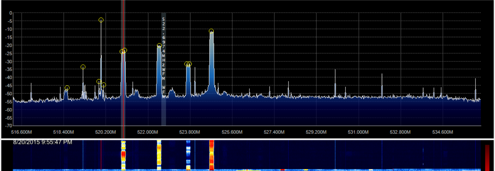Click the lowest peak marker near 518.5M

[x=67, y=88]
